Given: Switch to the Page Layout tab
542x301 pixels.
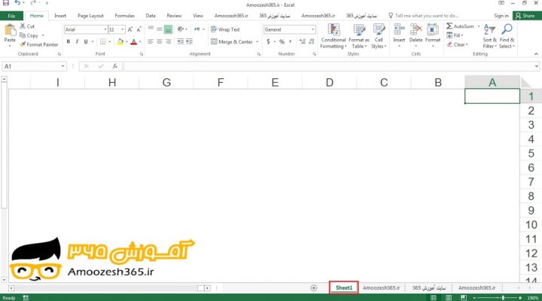Looking at the screenshot, I should (x=90, y=16).
